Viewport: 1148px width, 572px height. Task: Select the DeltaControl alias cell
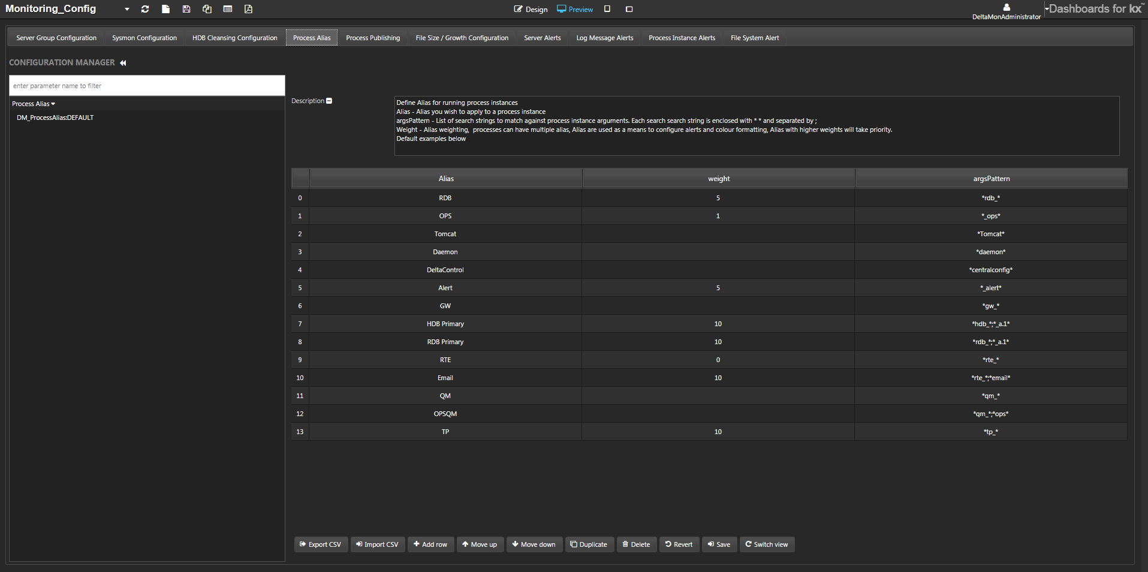(x=445, y=270)
